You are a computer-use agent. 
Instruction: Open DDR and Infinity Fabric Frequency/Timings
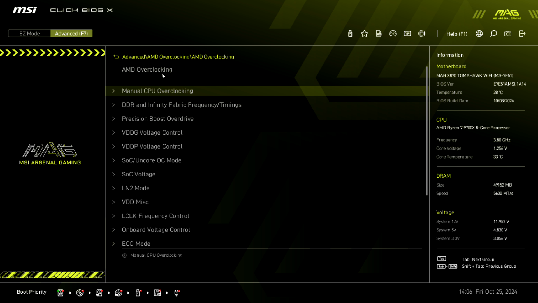coord(181,105)
